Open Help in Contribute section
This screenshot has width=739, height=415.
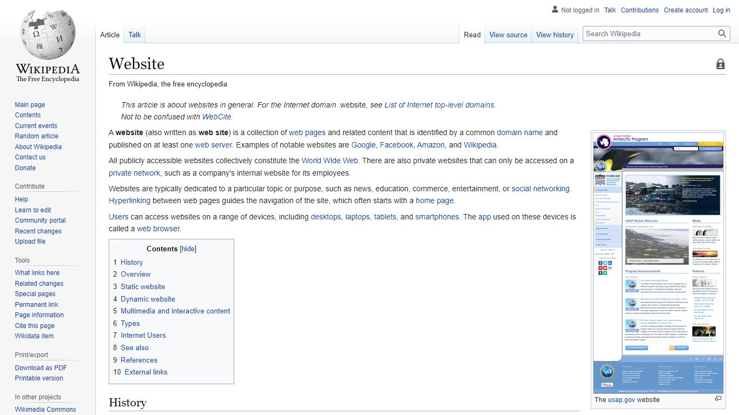click(x=22, y=199)
